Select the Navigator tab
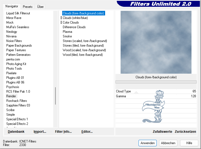This screenshot has height=149, width=201. pyautogui.click(x=12, y=6)
